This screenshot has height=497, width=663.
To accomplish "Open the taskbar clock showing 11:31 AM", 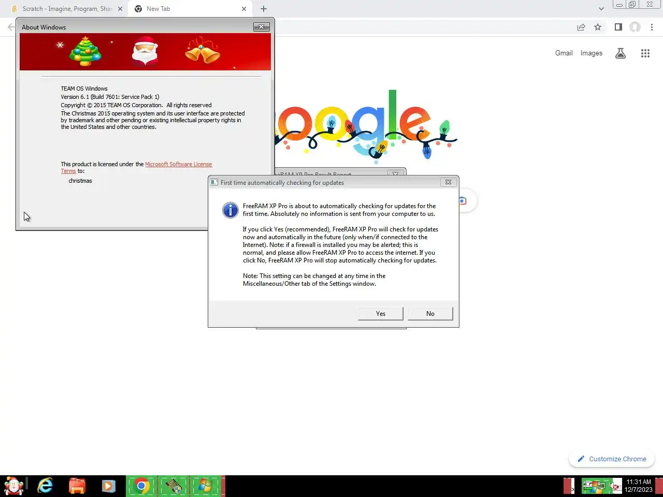I will click(639, 486).
